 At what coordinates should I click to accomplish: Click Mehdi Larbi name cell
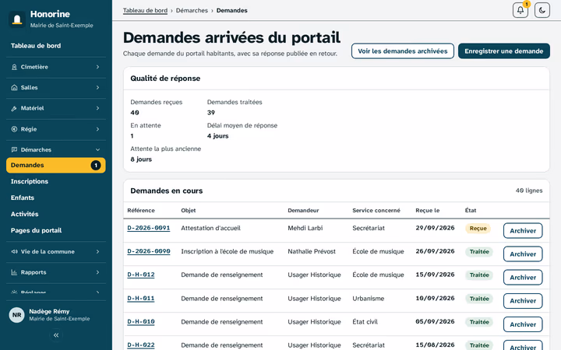[305, 228]
